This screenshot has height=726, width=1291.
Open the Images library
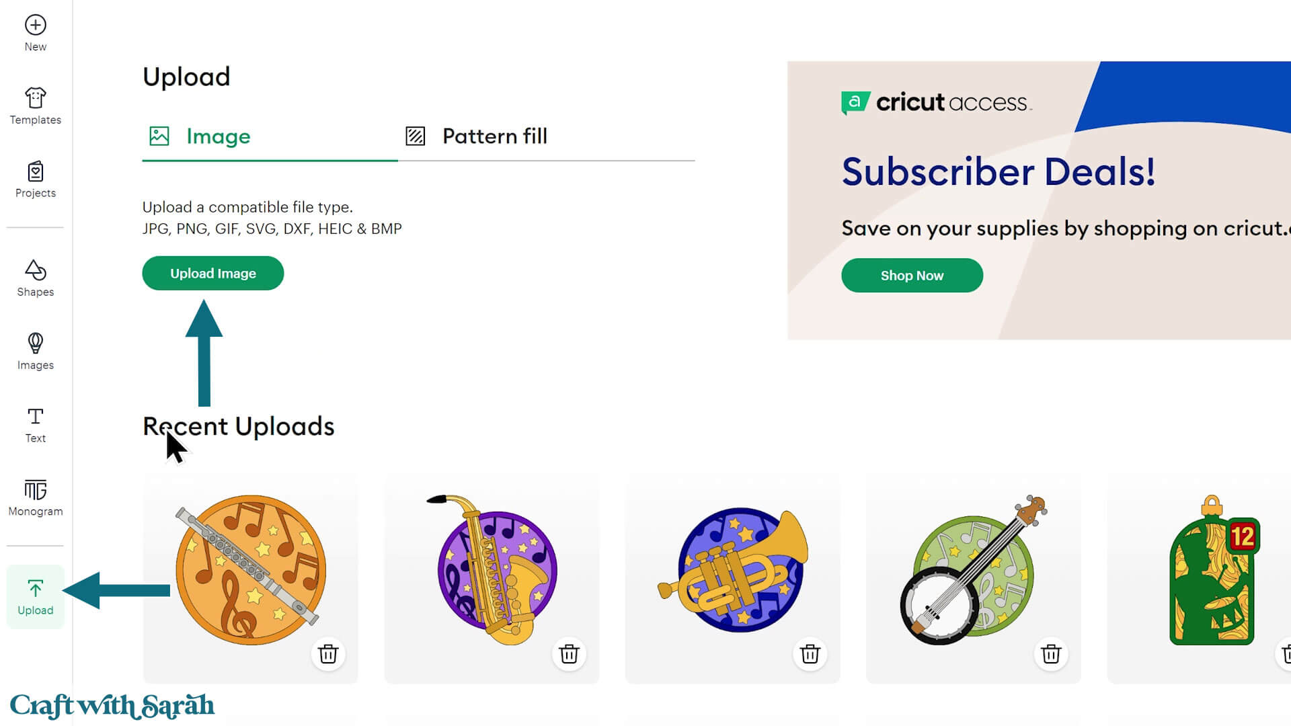coord(36,352)
